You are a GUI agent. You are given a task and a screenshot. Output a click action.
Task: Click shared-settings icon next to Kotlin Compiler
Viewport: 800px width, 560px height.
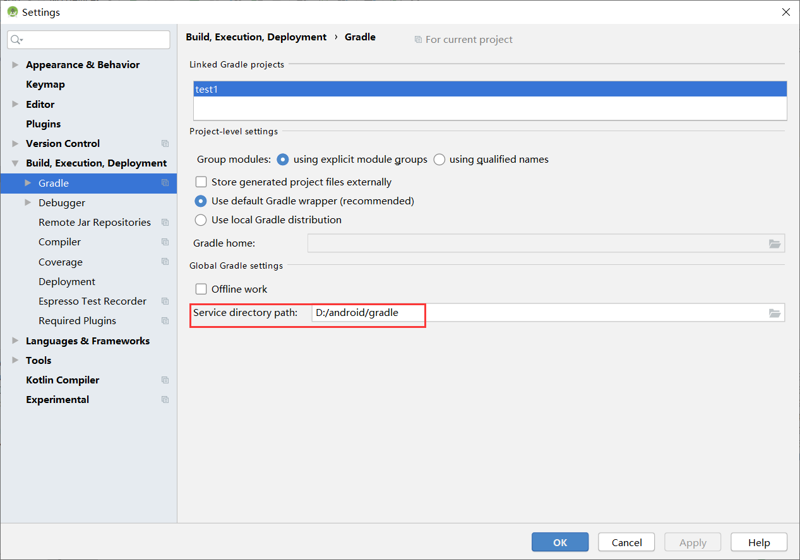[x=165, y=380]
